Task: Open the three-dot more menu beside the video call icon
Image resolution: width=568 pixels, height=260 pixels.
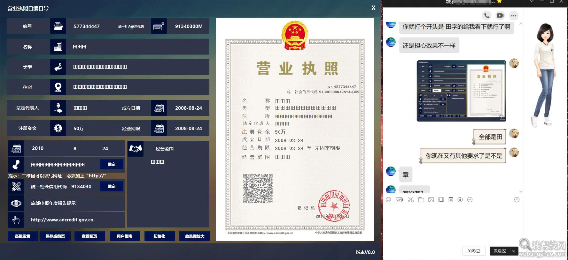Action: [513, 15]
